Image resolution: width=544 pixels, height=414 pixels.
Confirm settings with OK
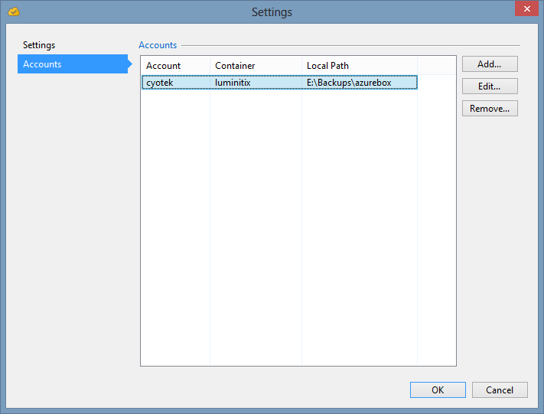[438, 390]
